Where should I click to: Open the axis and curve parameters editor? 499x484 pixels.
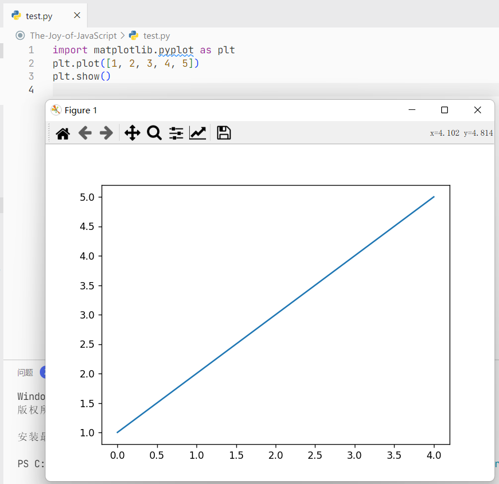point(198,133)
